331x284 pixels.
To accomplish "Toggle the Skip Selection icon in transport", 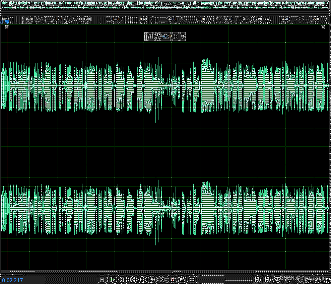I will pos(193,280).
